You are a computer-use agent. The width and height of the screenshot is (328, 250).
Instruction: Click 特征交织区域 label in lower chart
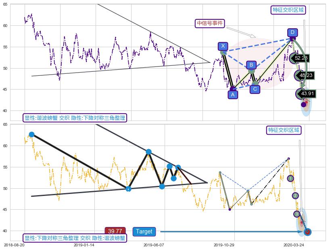point(284,130)
